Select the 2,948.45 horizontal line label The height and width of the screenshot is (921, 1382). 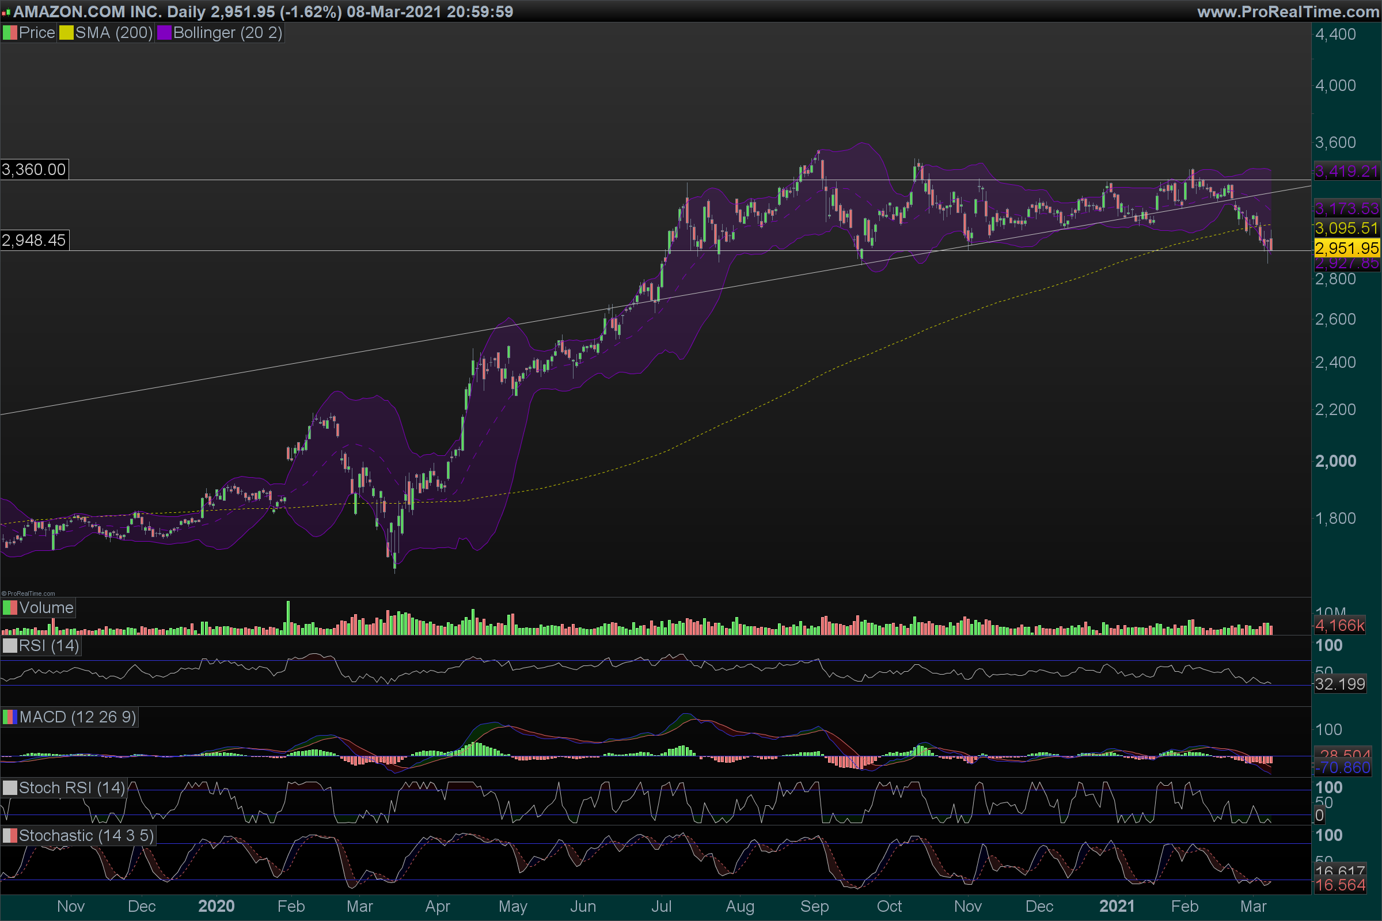(34, 240)
